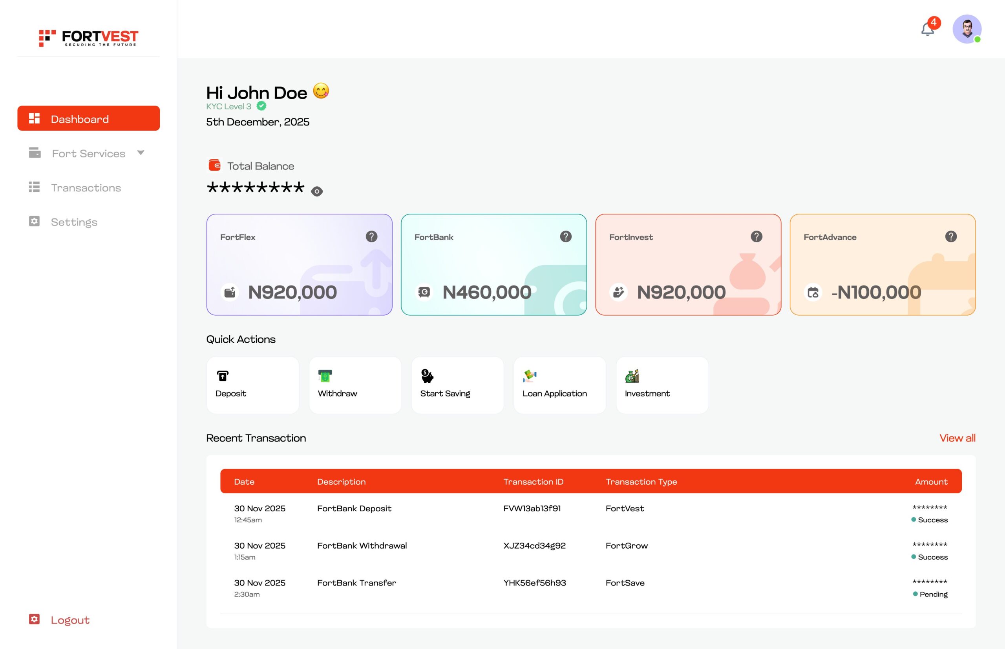Select the Deposit quick action icon
The width and height of the screenshot is (1005, 649).
coord(223,376)
